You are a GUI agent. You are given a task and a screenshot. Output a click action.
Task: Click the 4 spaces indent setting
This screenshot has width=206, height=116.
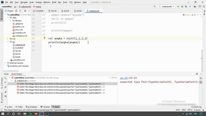197,110
